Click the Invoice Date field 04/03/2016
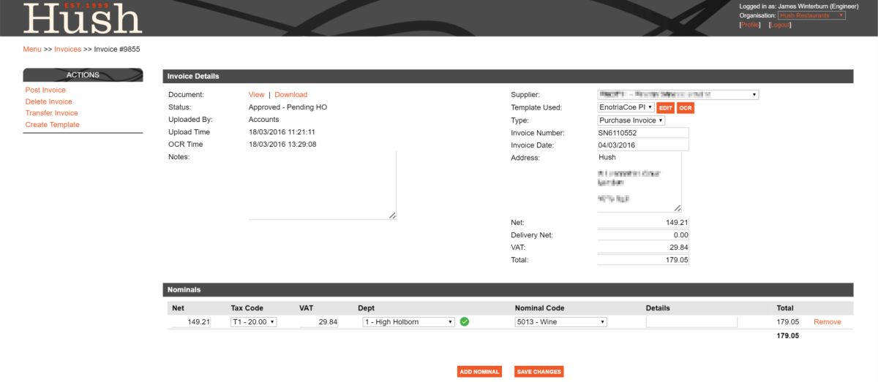 643,145
